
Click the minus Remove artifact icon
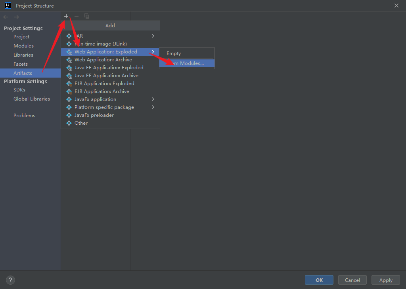click(77, 16)
